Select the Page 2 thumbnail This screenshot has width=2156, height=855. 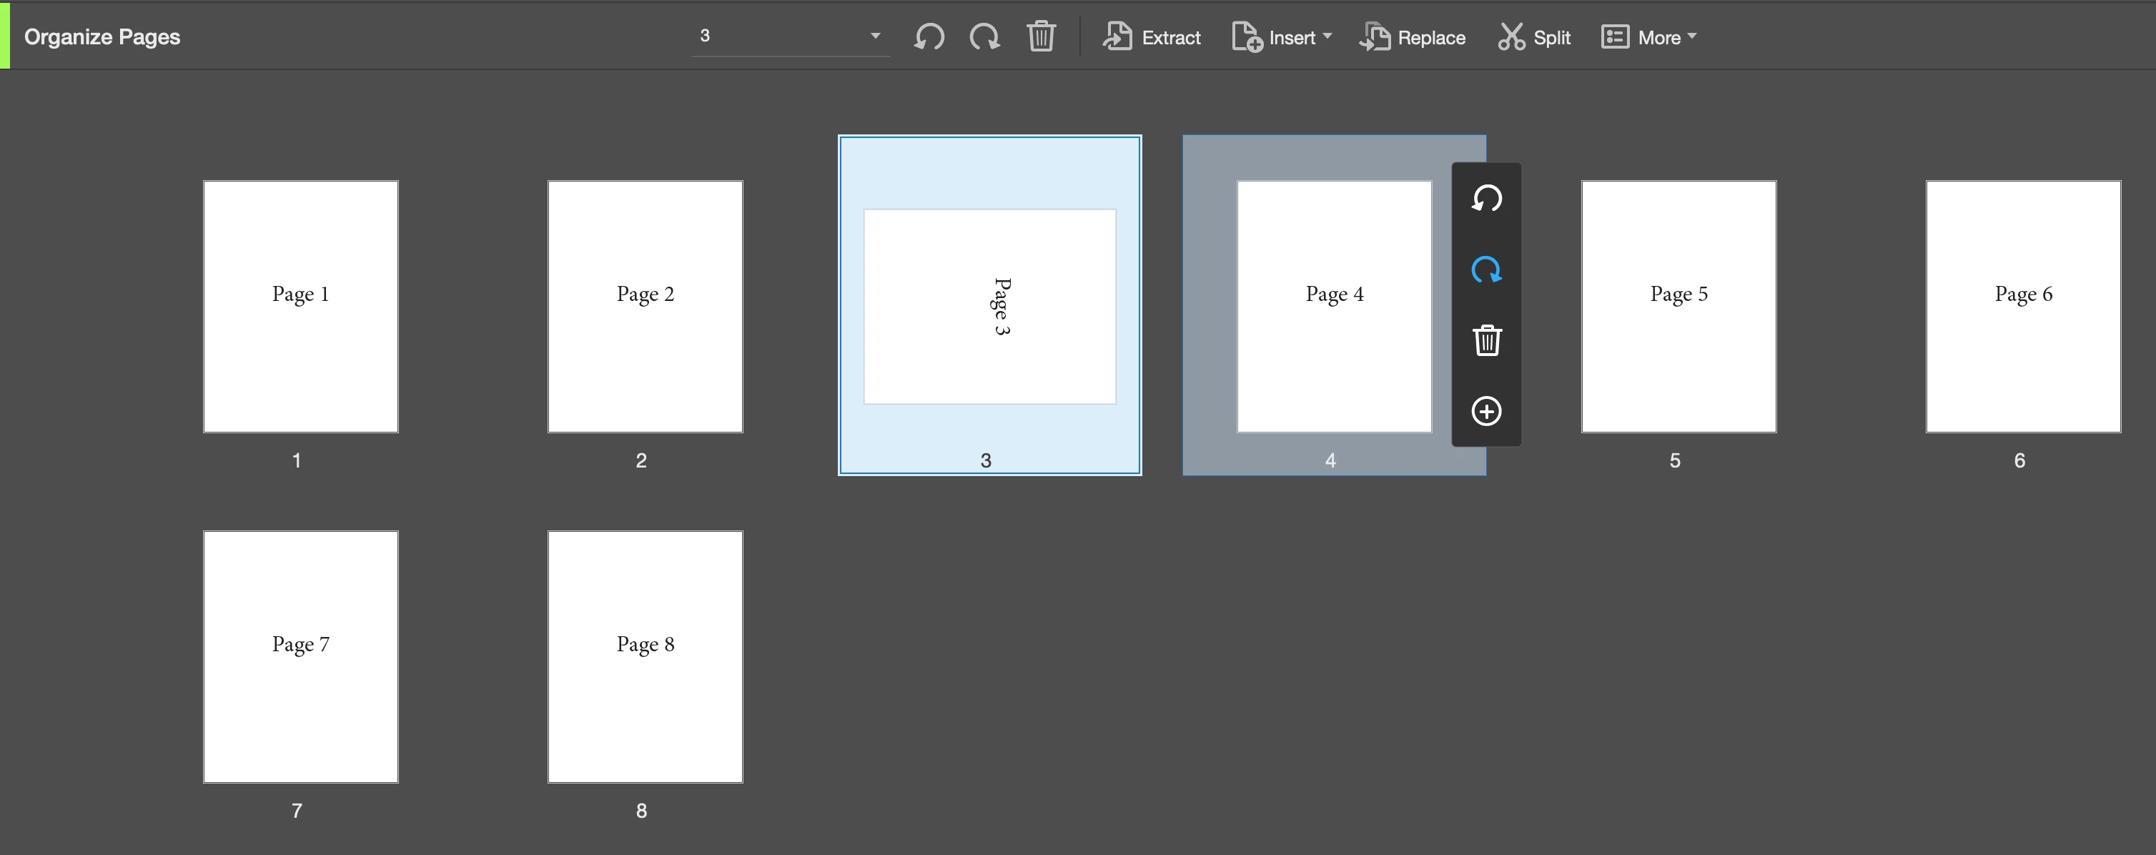tap(646, 306)
